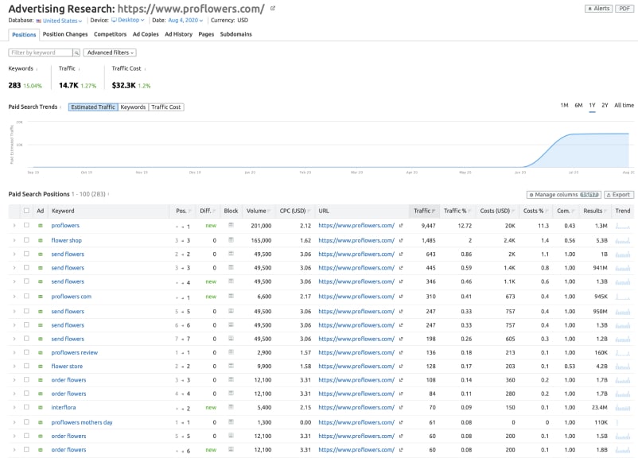
Task: Open external link icon in flower shop row
Action: tap(401, 240)
